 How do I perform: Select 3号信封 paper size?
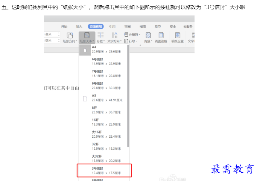point(104,171)
